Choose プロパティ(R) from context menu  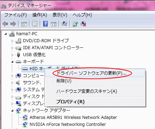coord(95,102)
